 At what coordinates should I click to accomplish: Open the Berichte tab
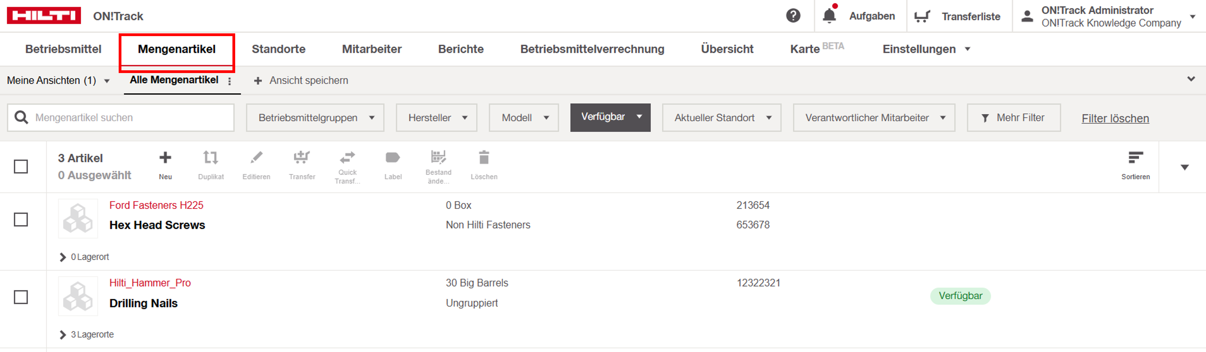[461, 49]
